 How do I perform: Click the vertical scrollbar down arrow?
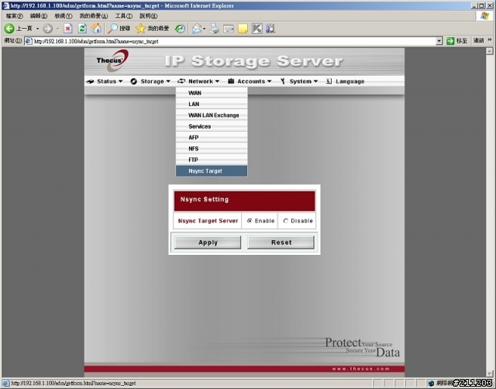(x=489, y=374)
